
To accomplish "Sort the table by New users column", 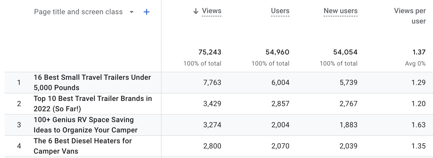I will point(340,11).
